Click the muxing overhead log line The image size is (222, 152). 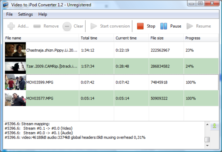coord(75,138)
